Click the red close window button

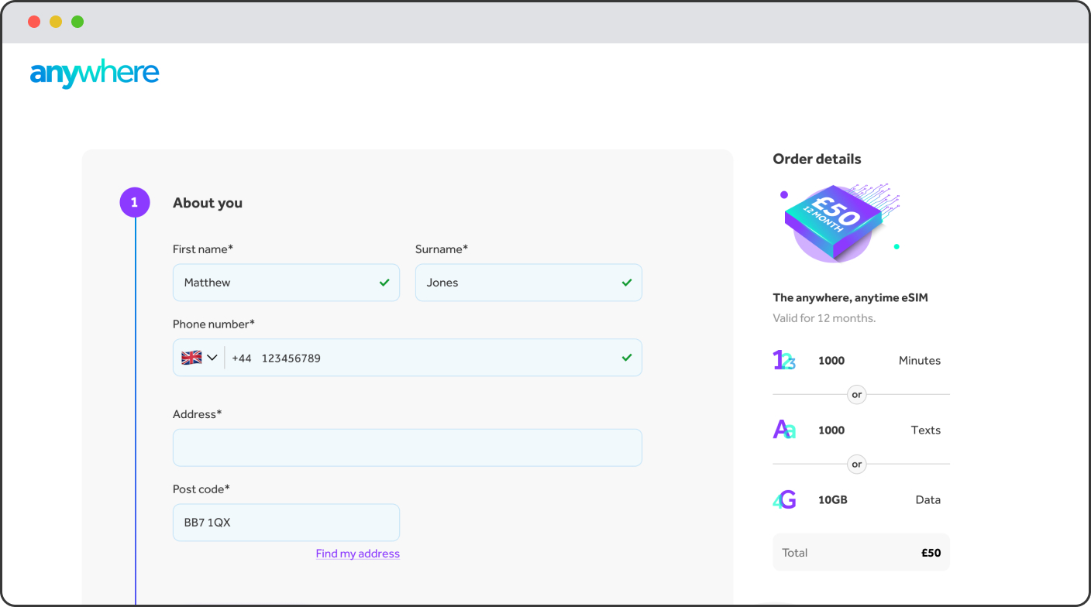tap(34, 22)
